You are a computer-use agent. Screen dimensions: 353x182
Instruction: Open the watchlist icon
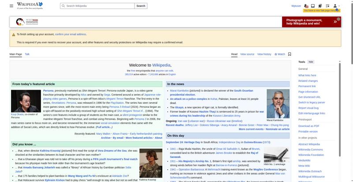[327, 6]
